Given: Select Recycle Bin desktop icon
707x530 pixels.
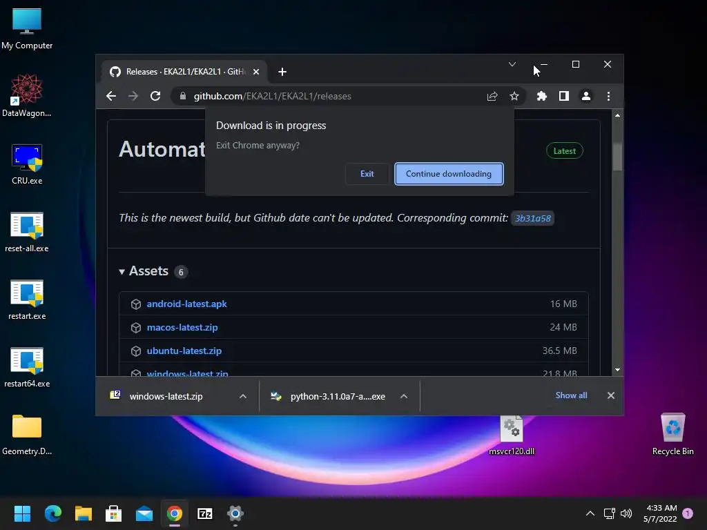Looking at the screenshot, I should pos(672,435).
